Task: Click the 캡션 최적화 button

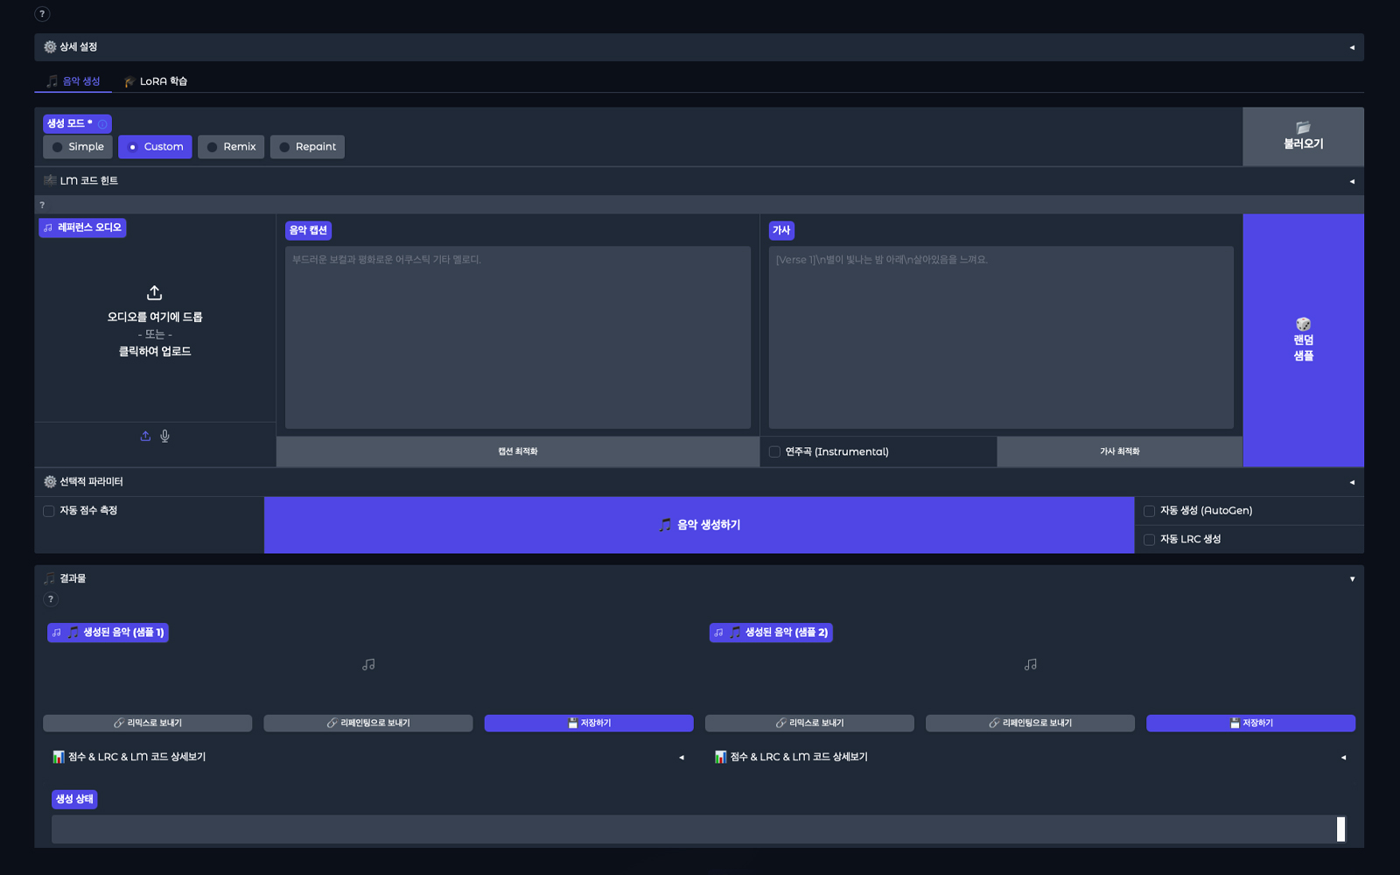Action: tap(518, 451)
